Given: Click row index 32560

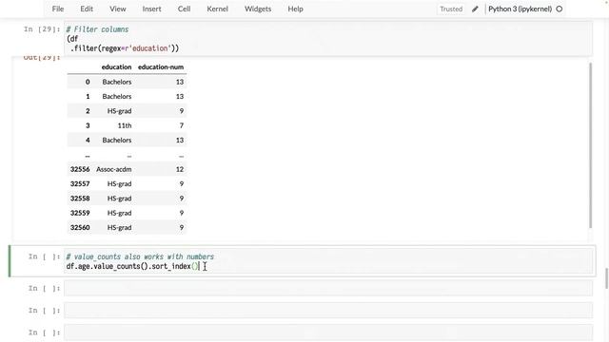Looking at the screenshot, I should (80, 228).
